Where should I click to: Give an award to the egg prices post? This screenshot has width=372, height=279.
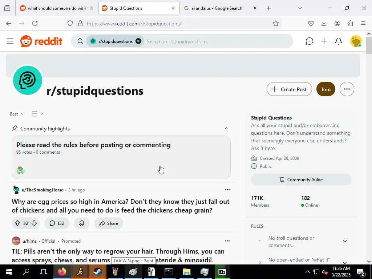pyautogui.click(x=82, y=223)
